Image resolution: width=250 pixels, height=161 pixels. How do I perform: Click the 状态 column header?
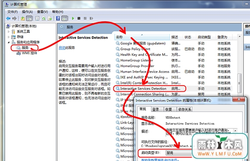click(189, 37)
